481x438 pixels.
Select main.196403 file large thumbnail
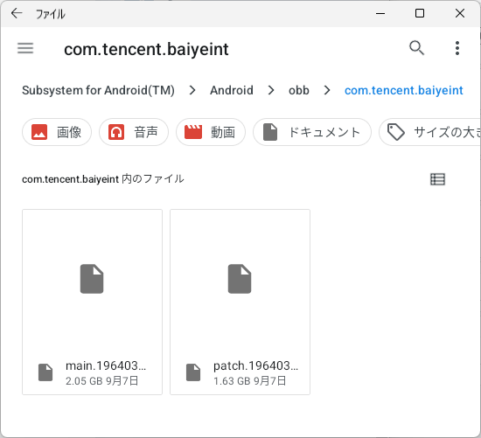[92, 279]
